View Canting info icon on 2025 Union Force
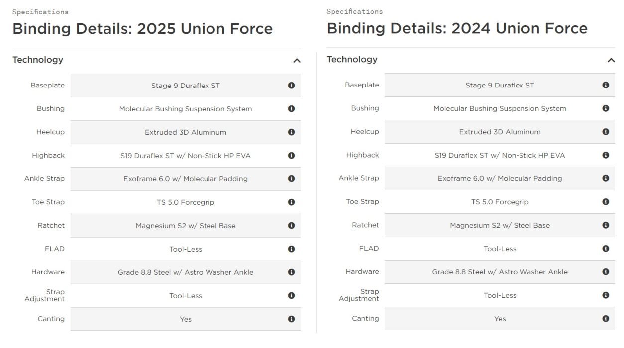The height and width of the screenshot is (348, 624). pyautogui.click(x=291, y=319)
